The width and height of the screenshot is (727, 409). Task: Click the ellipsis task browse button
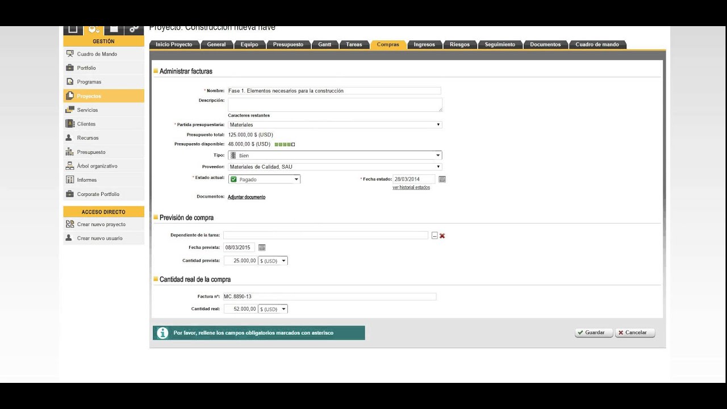point(434,236)
